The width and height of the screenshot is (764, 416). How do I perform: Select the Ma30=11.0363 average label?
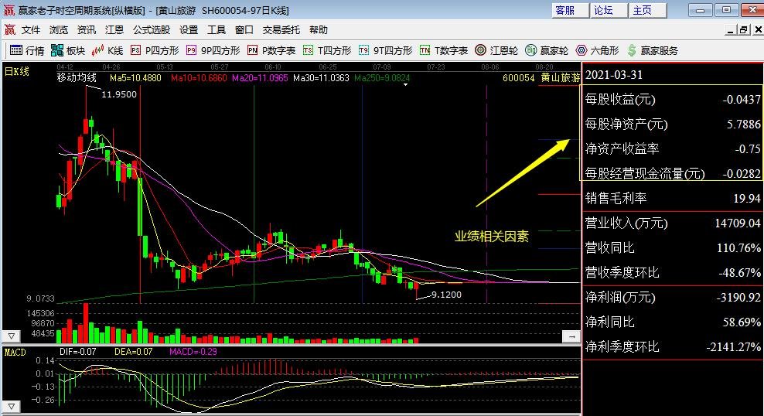(321, 77)
